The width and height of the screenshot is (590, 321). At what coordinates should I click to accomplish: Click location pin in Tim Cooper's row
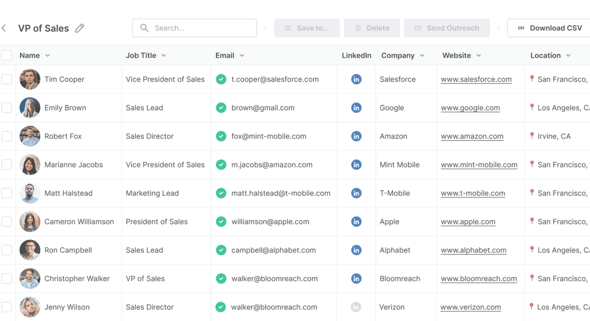point(532,79)
